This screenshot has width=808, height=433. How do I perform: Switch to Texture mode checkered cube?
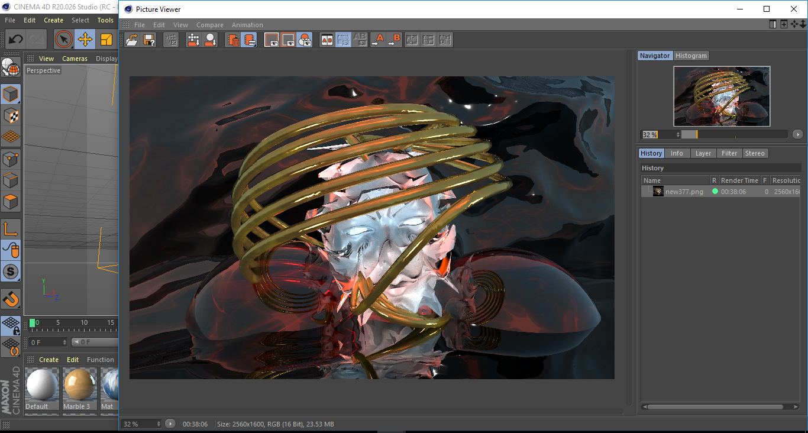point(11,115)
